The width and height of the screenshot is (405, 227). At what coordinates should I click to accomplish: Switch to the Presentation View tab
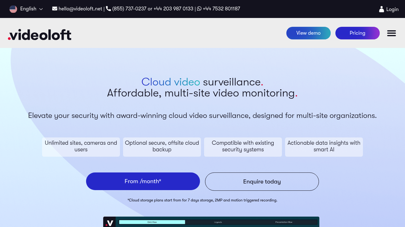tap(284, 222)
